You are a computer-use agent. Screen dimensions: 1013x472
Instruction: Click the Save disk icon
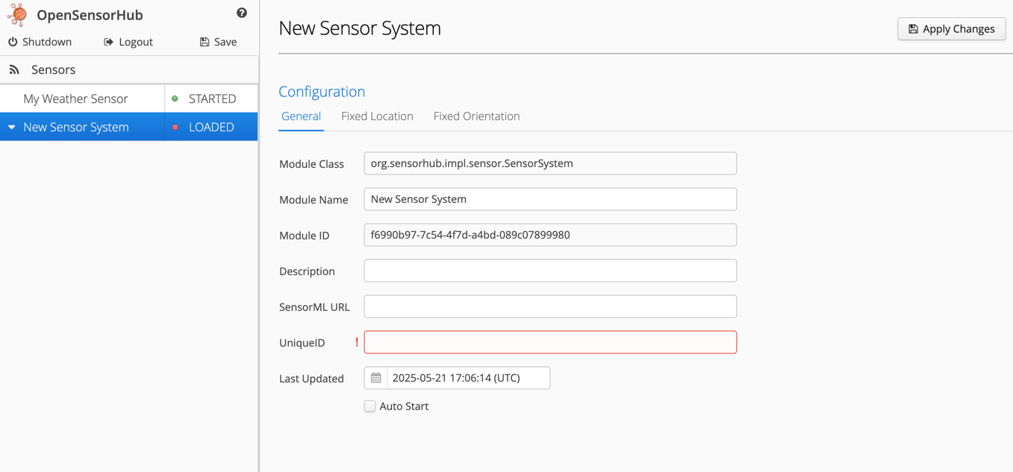pos(203,42)
